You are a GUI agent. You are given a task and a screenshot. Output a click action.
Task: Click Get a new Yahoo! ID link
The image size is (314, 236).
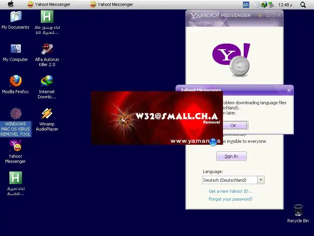tap(231, 191)
